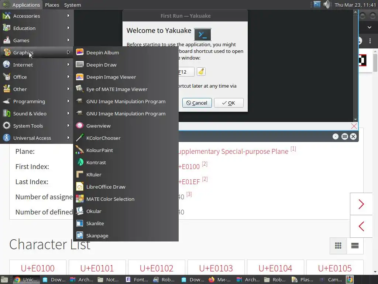Open the U+E0103 character card
This screenshot has width=378, height=284.
click(x=216, y=268)
